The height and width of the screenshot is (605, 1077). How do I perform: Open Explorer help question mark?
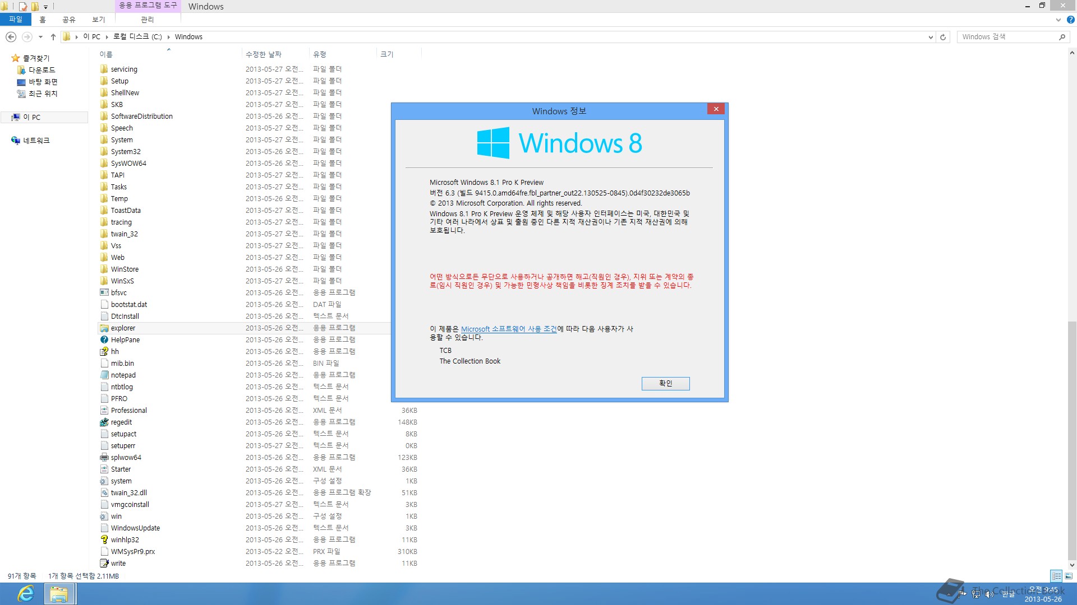tap(1070, 20)
